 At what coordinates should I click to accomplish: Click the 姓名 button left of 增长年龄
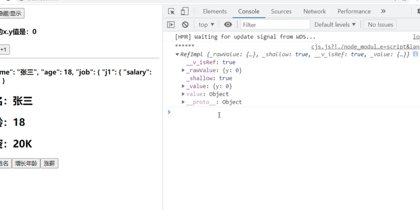(5, 163)
